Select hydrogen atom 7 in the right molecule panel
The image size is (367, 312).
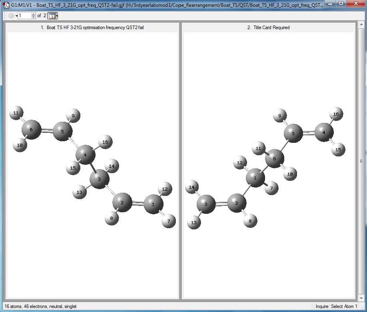(x=271, y=188)
